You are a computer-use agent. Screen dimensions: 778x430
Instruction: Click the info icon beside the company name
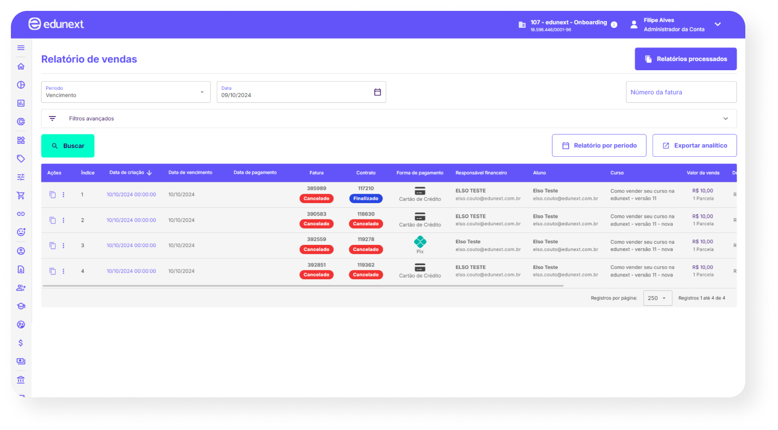614,24
